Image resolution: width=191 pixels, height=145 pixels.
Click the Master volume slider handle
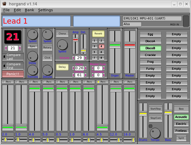pyautogui.click(x=130, y=45)
